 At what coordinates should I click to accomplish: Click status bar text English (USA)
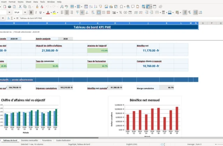(x=132, y=144)
